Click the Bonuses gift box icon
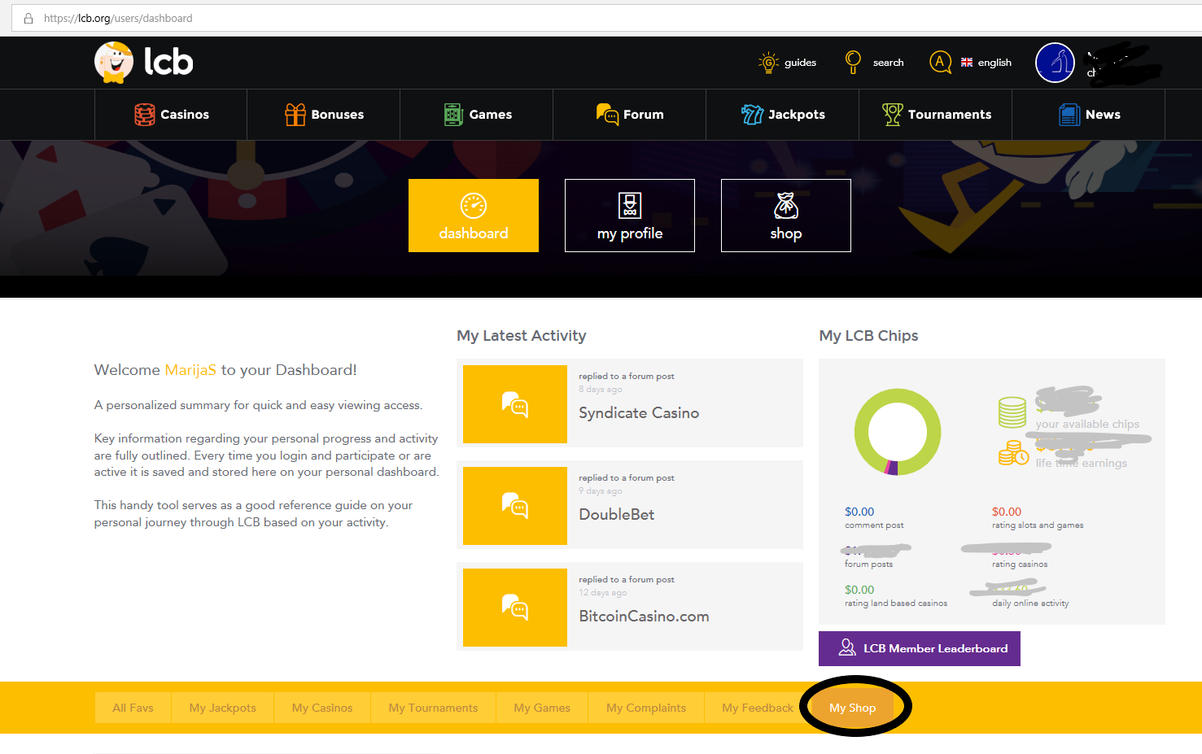Screen dimensions: 1202x754 pos(295,115)
